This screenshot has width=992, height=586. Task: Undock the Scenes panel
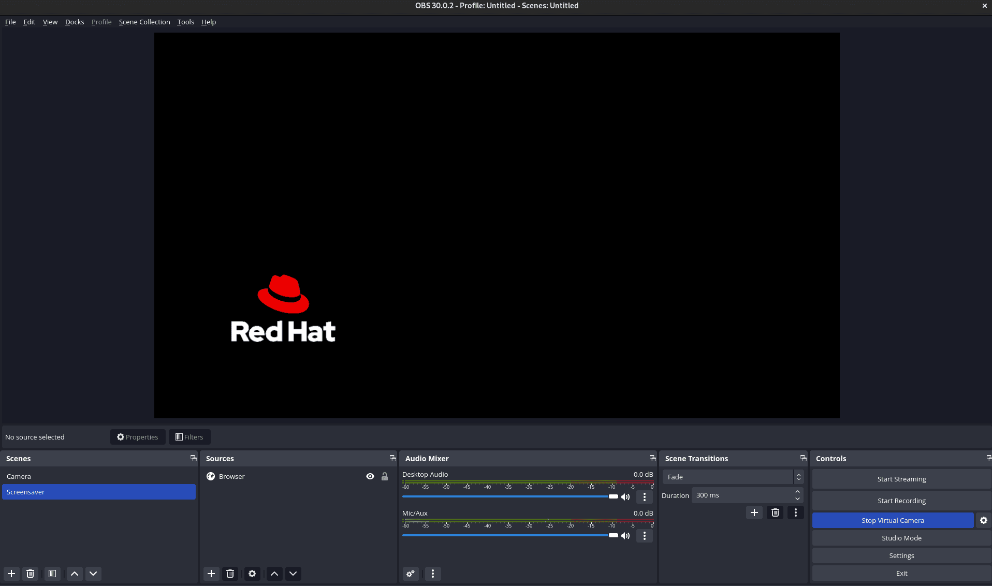pyautogui.click(x=194, y=458)
